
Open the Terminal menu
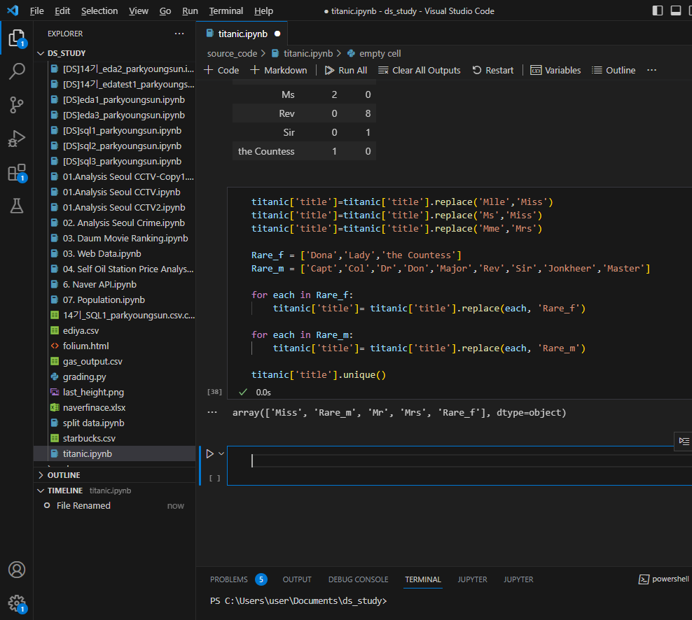click(x=226, y=10)
